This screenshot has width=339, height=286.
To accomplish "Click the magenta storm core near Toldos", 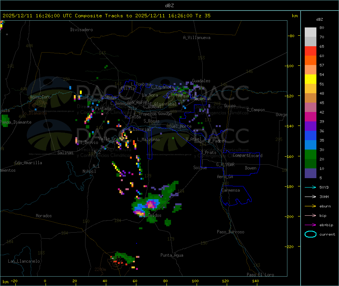I will point(150,204).
